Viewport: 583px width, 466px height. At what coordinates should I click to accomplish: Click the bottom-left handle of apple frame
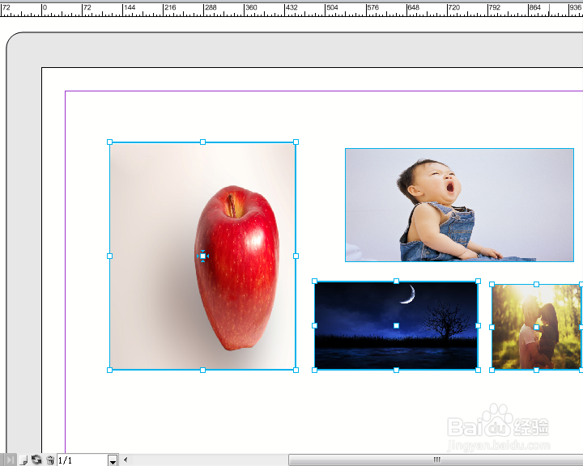109,370
